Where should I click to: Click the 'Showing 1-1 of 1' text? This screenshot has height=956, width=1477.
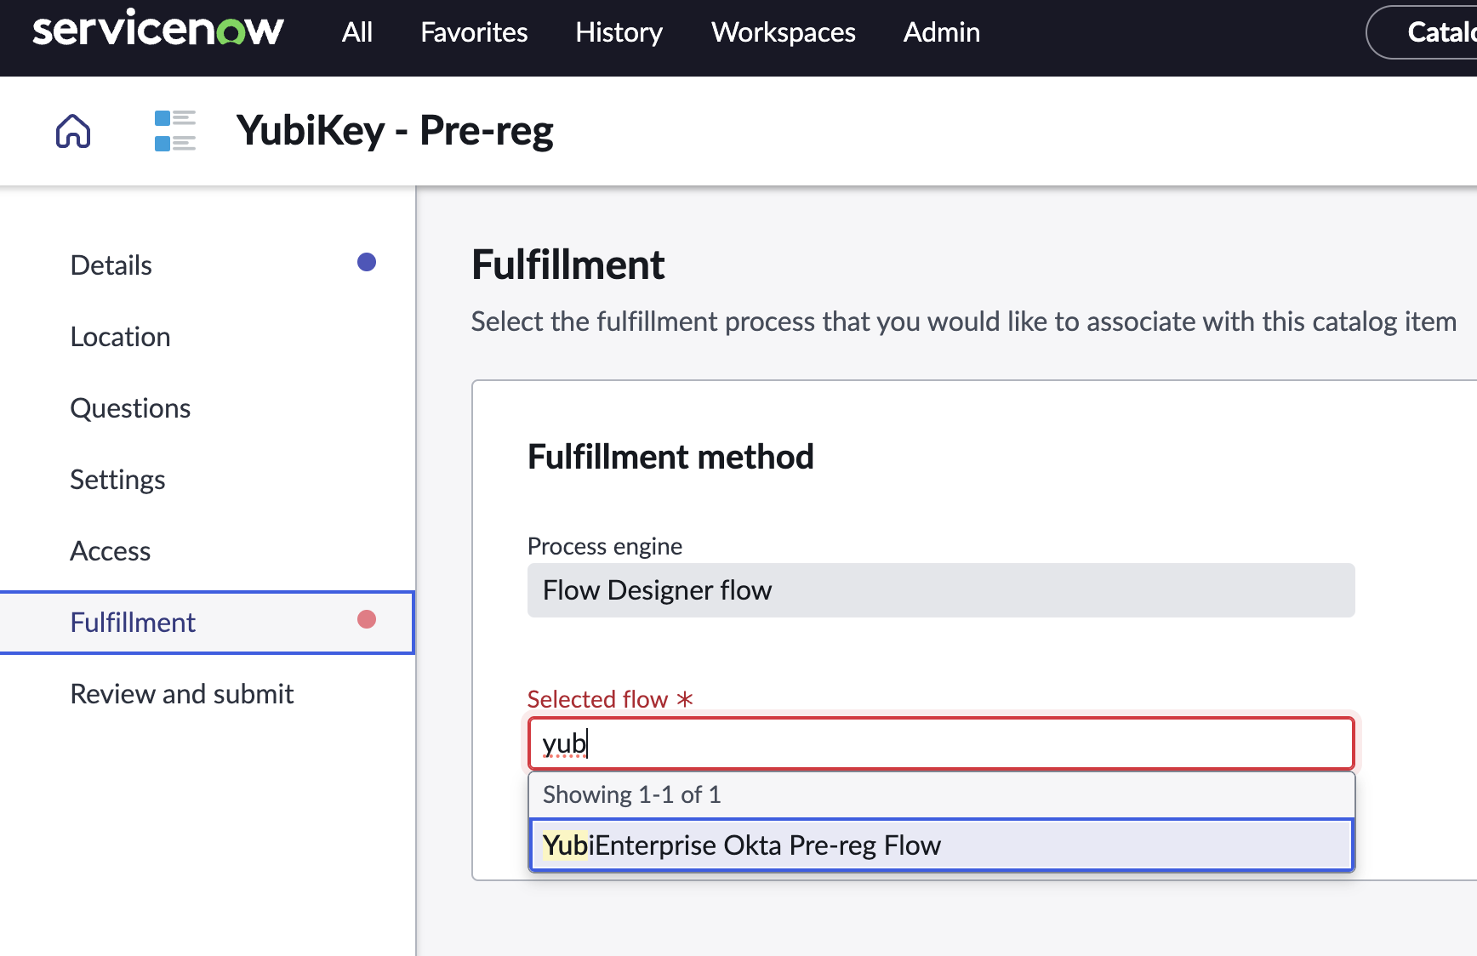pyautogui.click(x=631, y=794)
